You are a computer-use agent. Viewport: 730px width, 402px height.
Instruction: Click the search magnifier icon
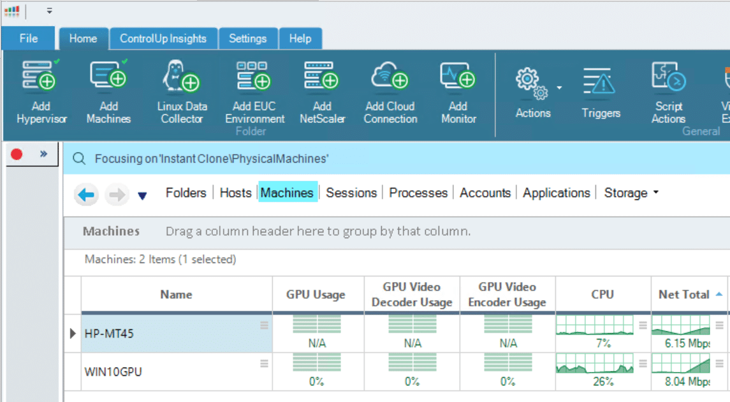click(x=79, y=159)
